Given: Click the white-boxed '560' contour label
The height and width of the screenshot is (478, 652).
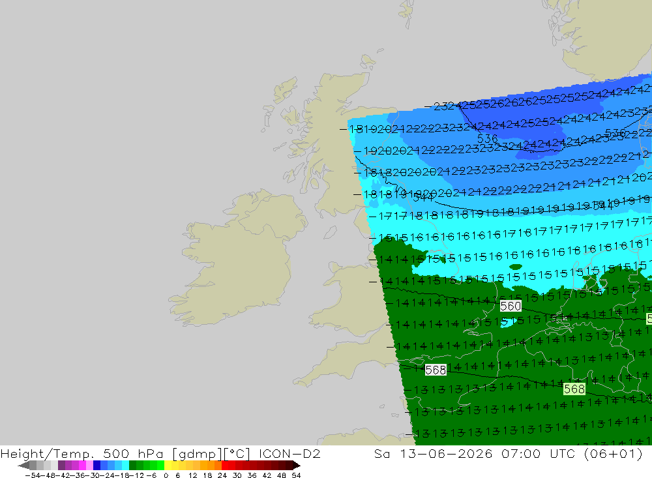Looking at the screenshot, I should point(511,306).
